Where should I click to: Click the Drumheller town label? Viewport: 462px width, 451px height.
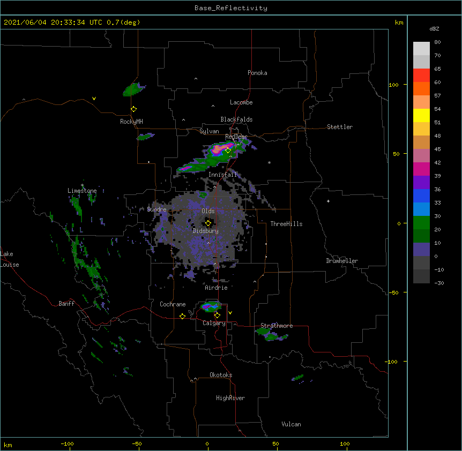tap(342, 261)
